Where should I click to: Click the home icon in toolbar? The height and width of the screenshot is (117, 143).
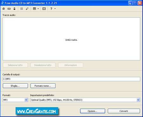coord(3,9)
